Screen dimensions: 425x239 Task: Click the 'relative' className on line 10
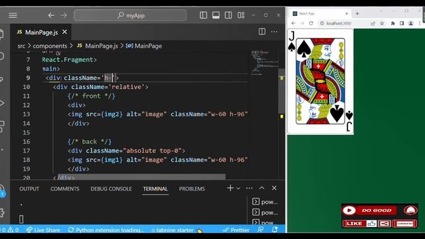point(127,87)
